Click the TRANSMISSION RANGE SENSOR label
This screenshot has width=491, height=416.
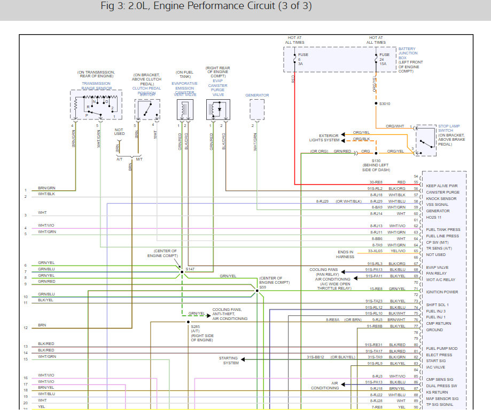tap(96, 86)
